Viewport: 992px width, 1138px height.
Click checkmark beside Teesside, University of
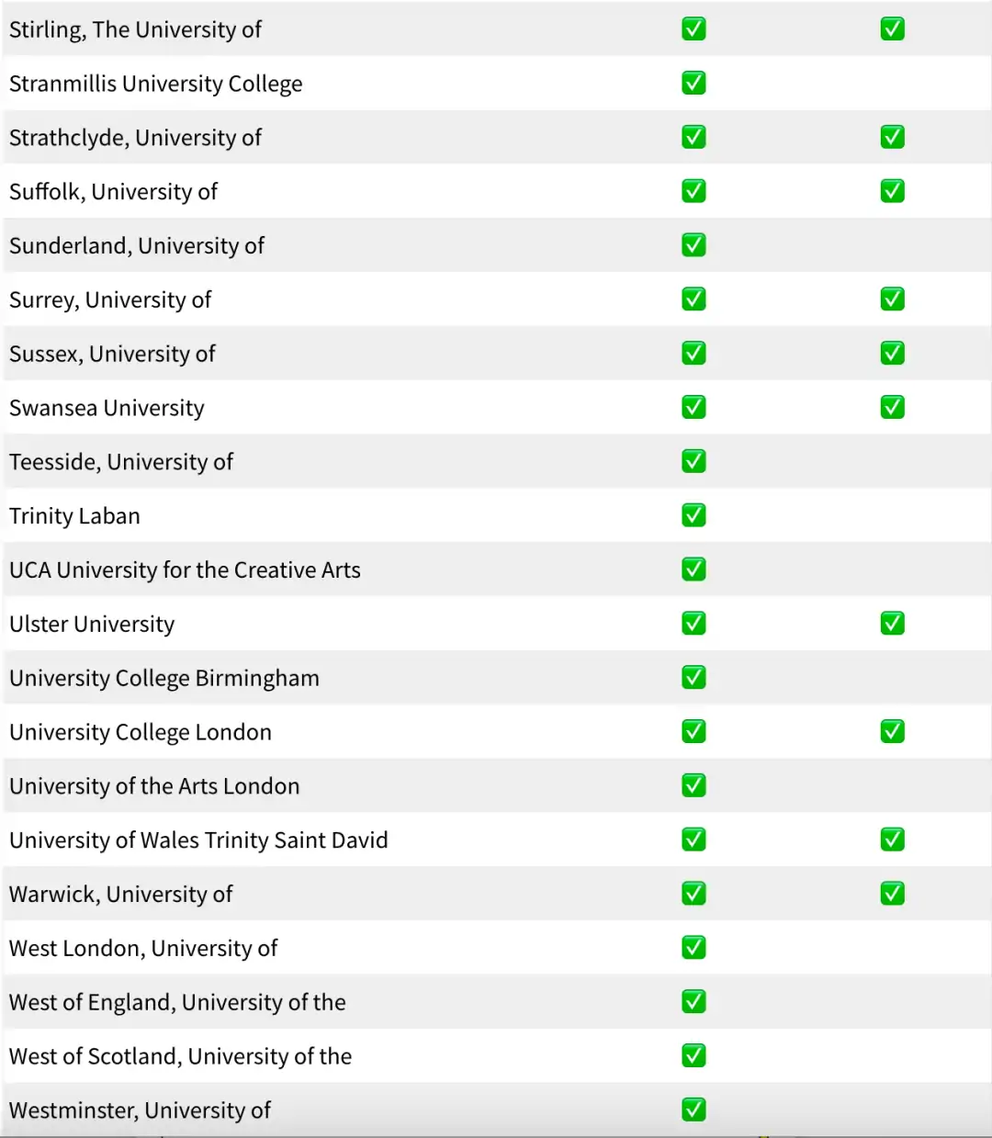point(693,461)
